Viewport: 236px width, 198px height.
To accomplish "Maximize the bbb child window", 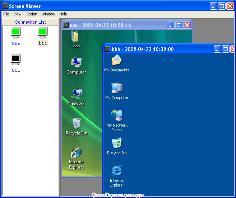I will click(226, 49).
